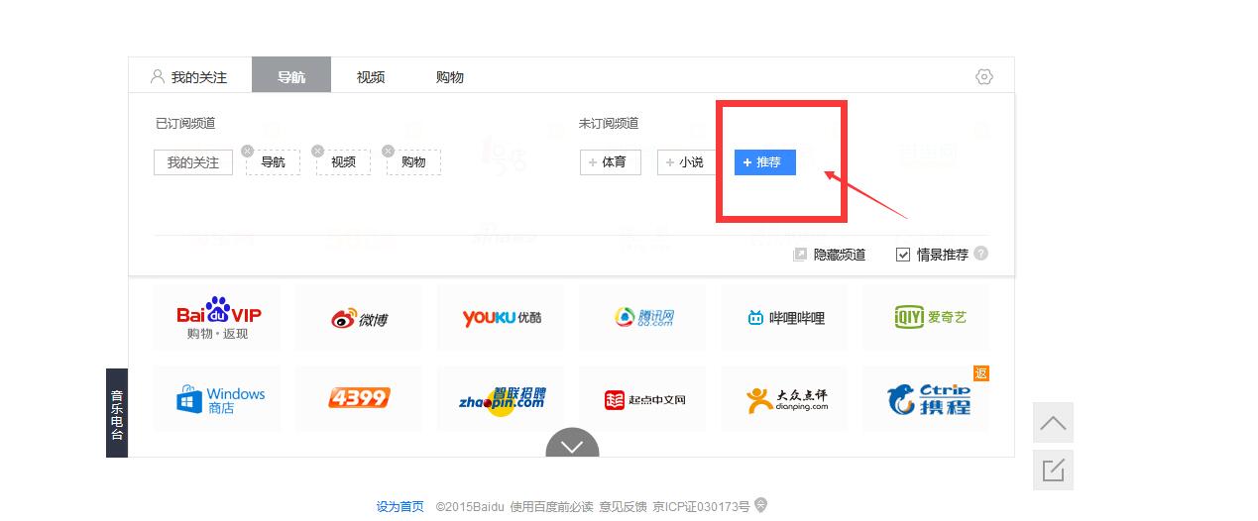Screen dimensions: 1258x521
Task: Select the 视频 subscribed channel chip
Action: [x=343, y=162]
